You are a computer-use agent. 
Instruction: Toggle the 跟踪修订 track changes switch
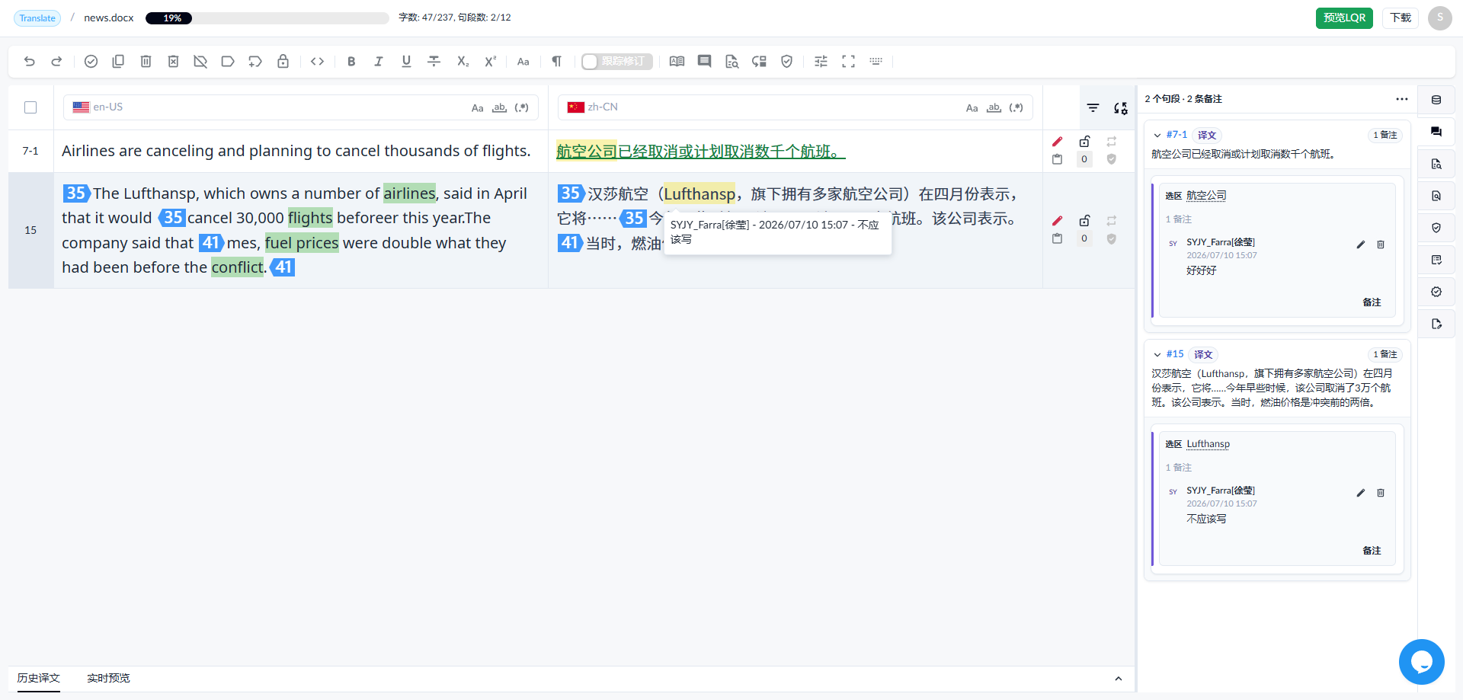click(x=617, y=62)
